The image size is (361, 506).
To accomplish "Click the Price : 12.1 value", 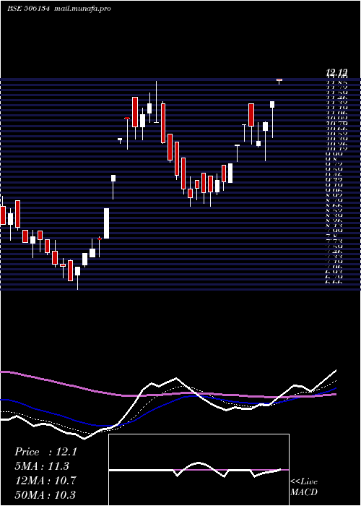I will [x=45, y=452].
